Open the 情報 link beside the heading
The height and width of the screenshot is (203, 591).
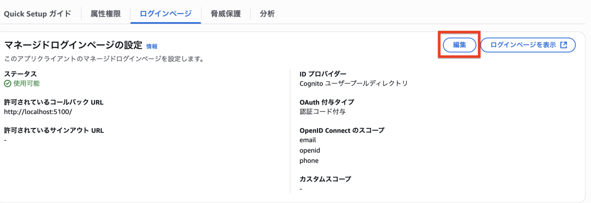click(152, 46)
